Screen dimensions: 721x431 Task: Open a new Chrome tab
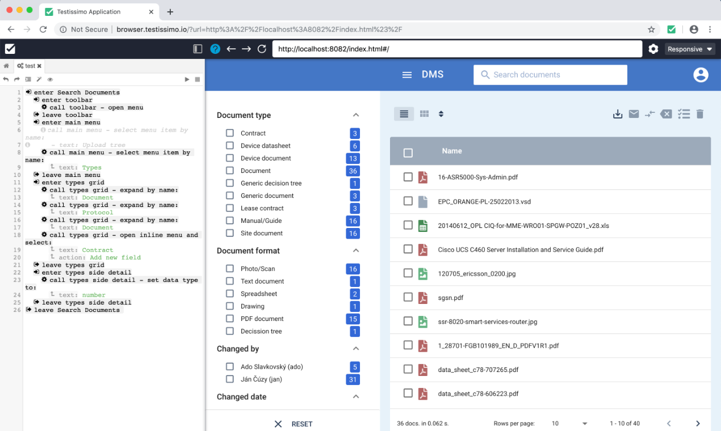point(170,12)
